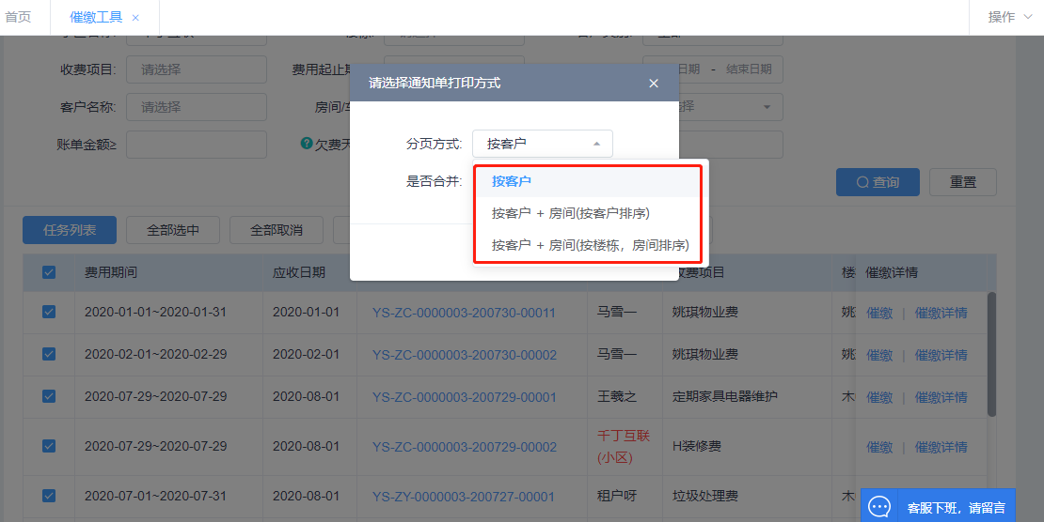Uncheck the H装修费 row checkbox

coord(49,446)
